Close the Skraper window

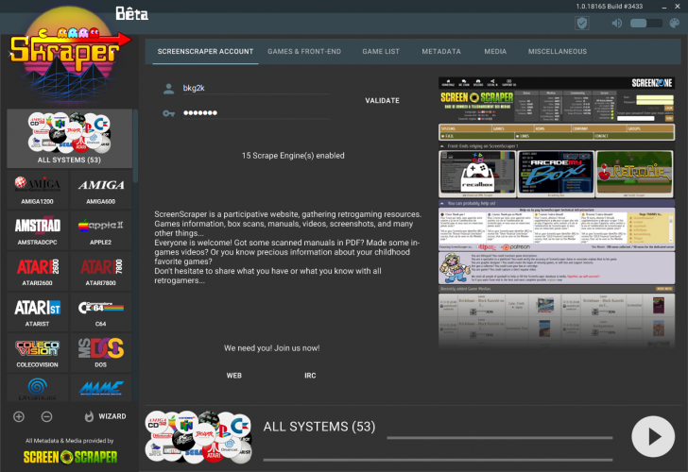point(678,7)
